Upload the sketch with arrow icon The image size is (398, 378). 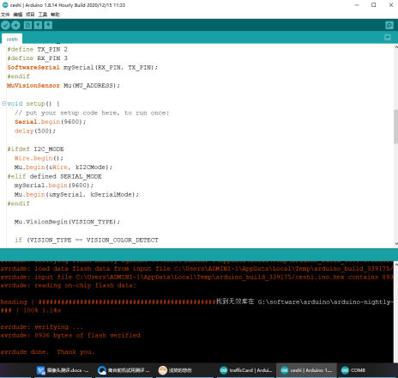coord(15,26)
